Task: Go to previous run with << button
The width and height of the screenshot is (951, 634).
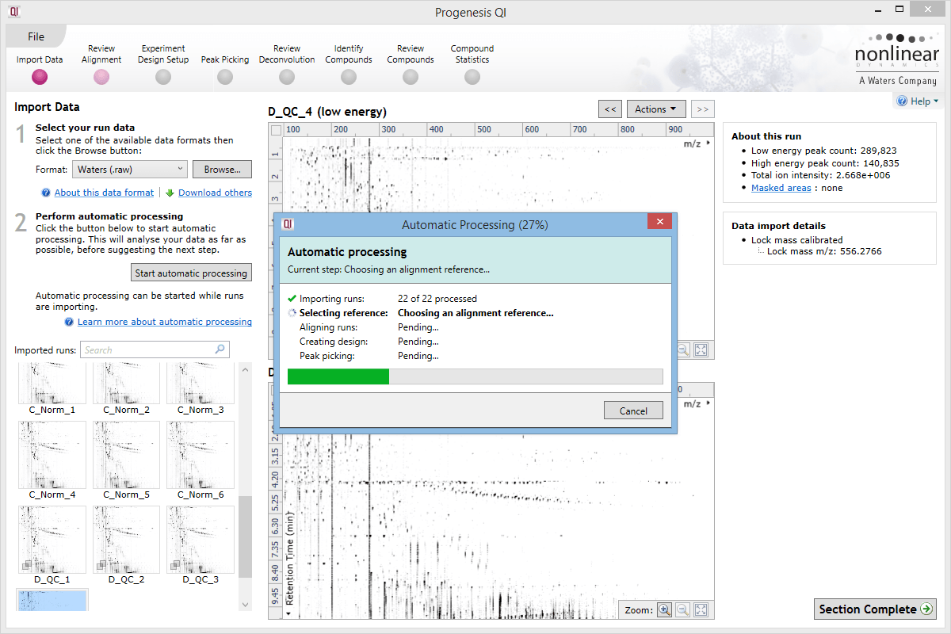Action: [609, 109]
